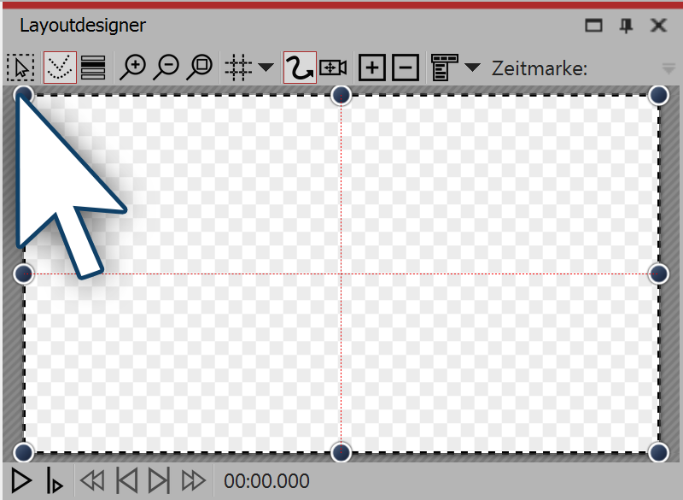
Task: Pin the Layoutdesigner panel
Action: [x=625, y=26]
